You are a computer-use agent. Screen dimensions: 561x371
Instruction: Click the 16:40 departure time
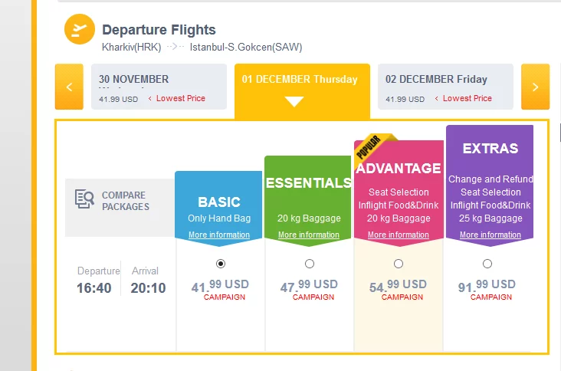[x=94, y=288]
